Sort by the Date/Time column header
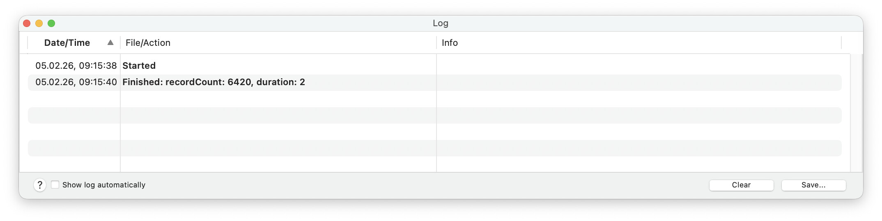Image resolution: width=882 pixels, height=221 pixels. pyautogui.click(x=67, y=43)
